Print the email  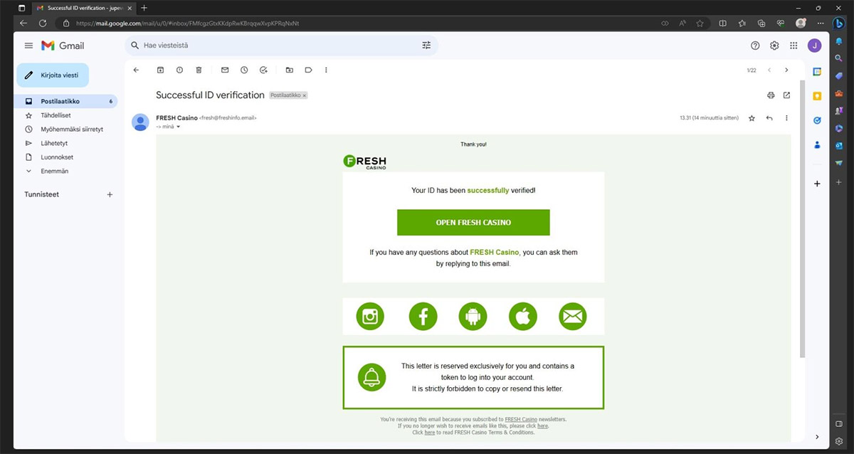[x=771, y=95]
